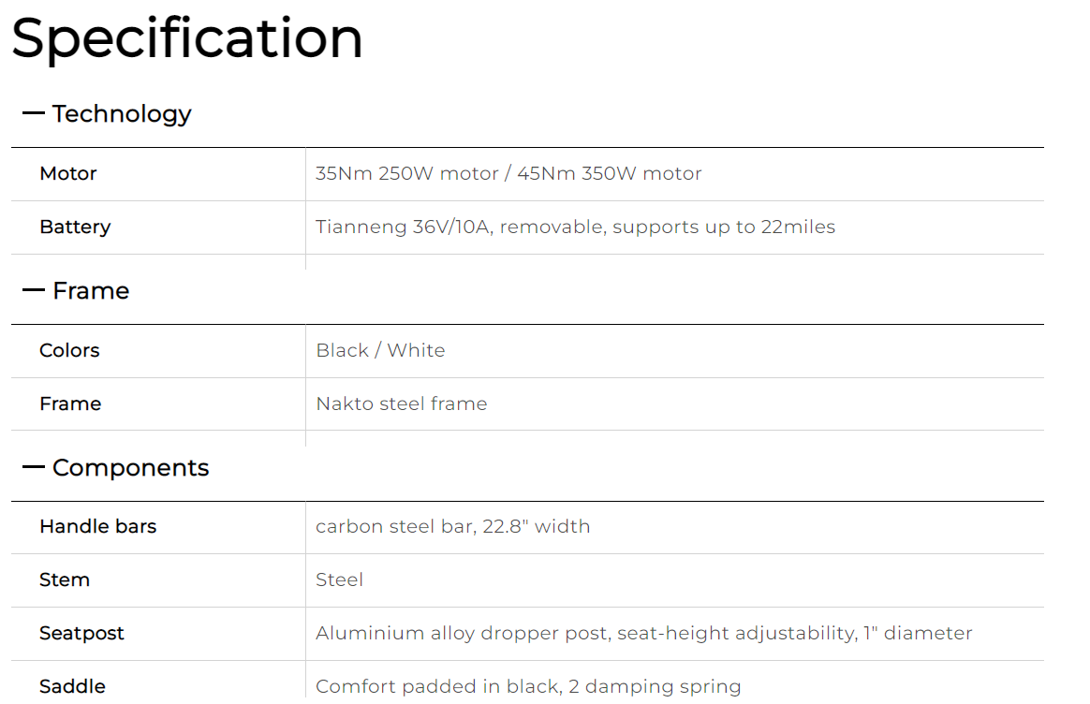The width and height of the screenshot is (1090, 704).
Task: Click the Tianneng 36V/10A battery description
Action: click(576, 227)
